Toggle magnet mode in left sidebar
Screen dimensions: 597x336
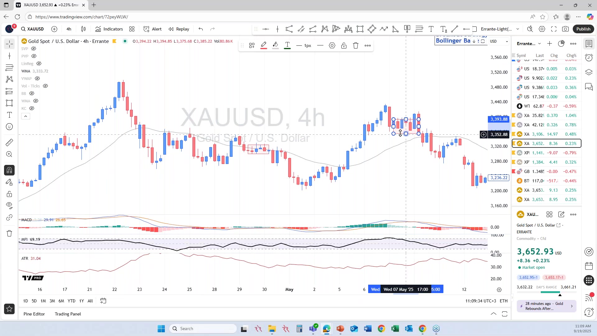click(9, 170)
